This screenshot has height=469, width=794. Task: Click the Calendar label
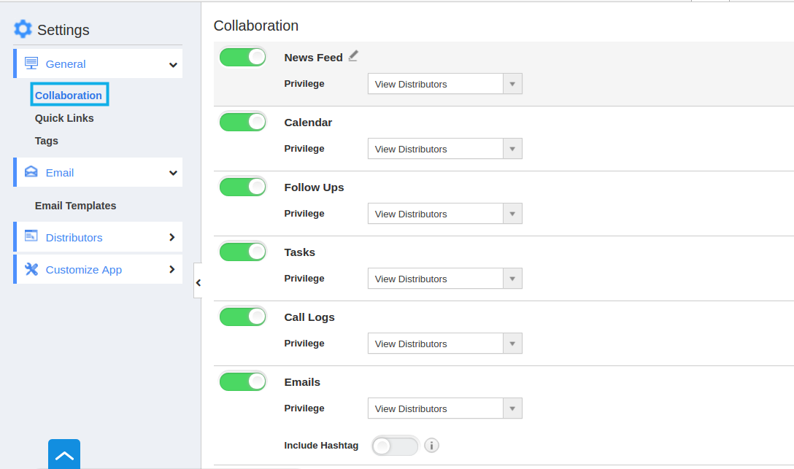(x=308, y=123)
